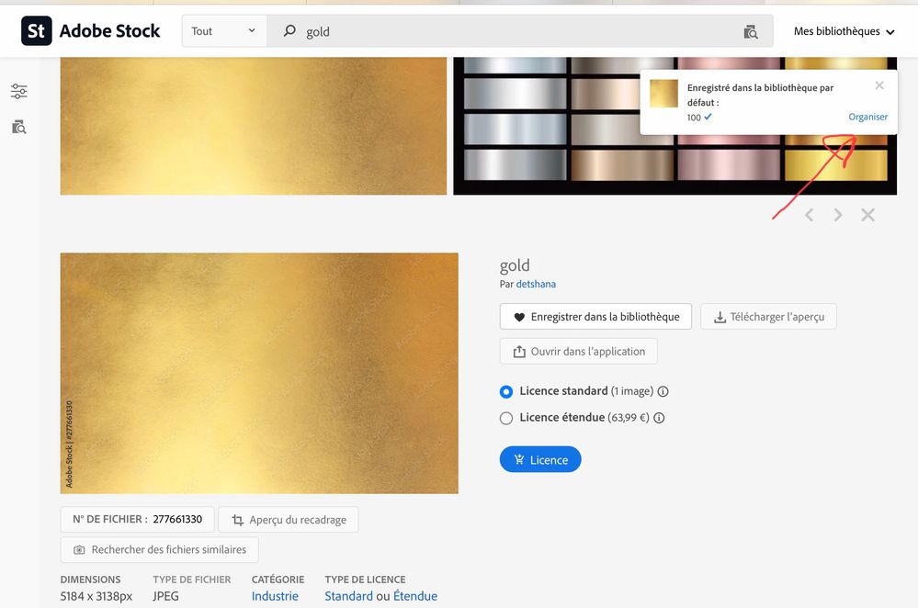Close the detail panel with X icon
This screenshot has height=608, width=918.
[x=867, y=215]
